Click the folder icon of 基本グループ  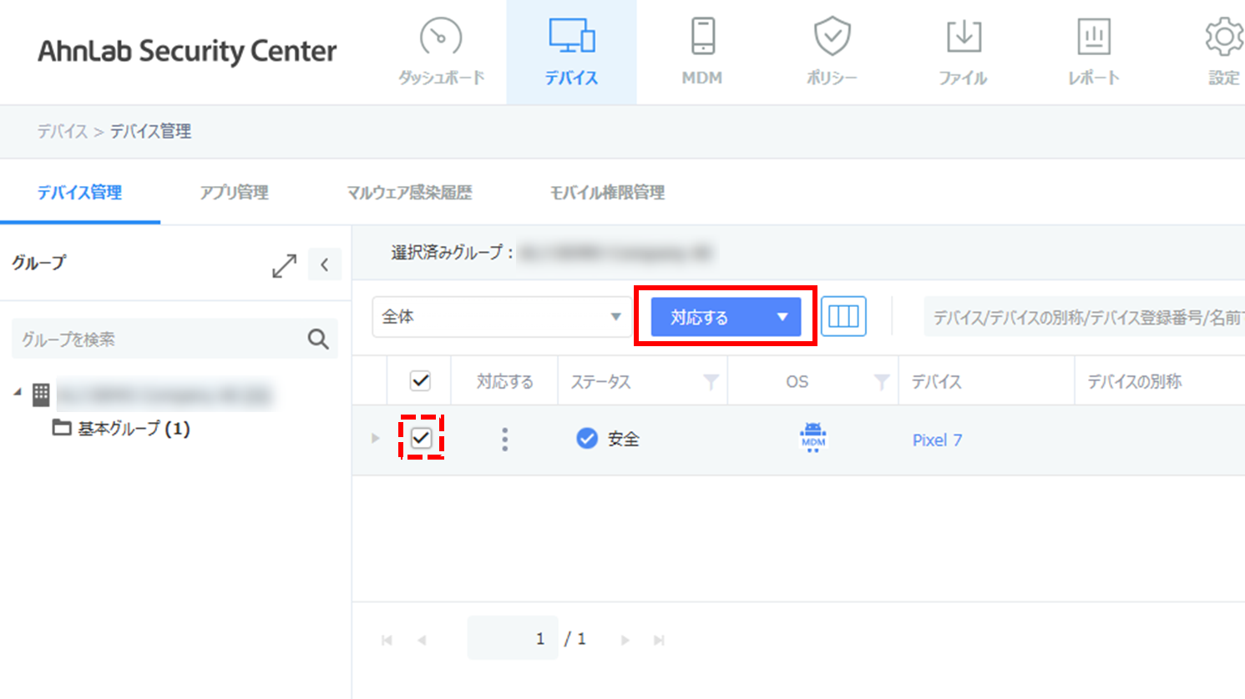(x=61, y=428)
